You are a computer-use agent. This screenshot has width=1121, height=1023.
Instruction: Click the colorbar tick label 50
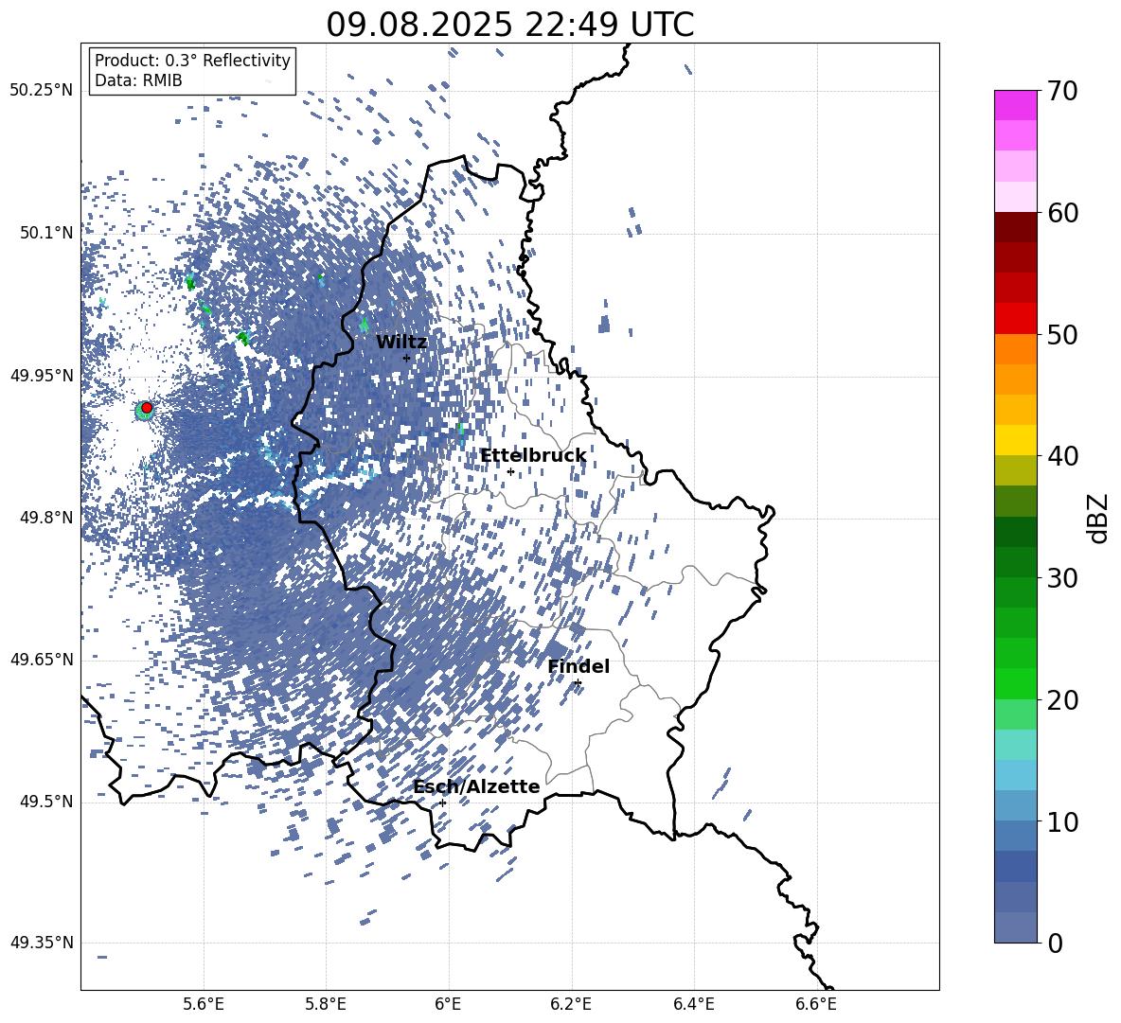click(1062, 334)
